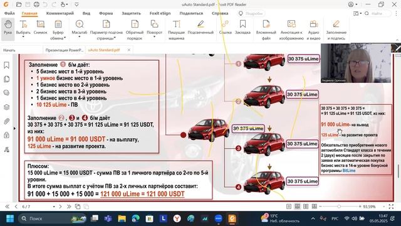This screenshot has height=226, width=401.
Task: Click the zoom in plus button
Action: tap(360, 207)
